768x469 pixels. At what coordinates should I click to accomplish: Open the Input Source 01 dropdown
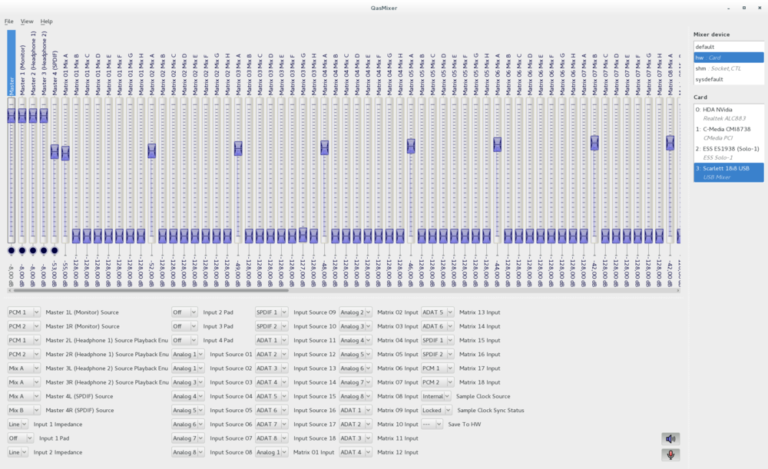coord(188,355)
